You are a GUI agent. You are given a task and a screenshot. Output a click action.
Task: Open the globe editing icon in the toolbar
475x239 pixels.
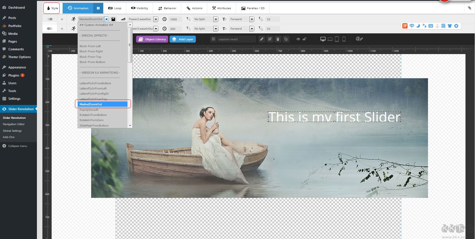click(x=359, y=39)
